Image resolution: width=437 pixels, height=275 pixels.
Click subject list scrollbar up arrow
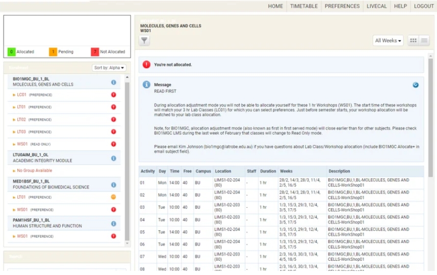point(127,77)
